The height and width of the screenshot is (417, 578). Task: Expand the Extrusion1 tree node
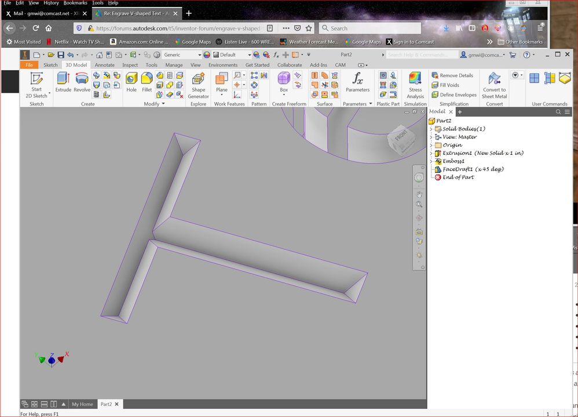point(431,153)
